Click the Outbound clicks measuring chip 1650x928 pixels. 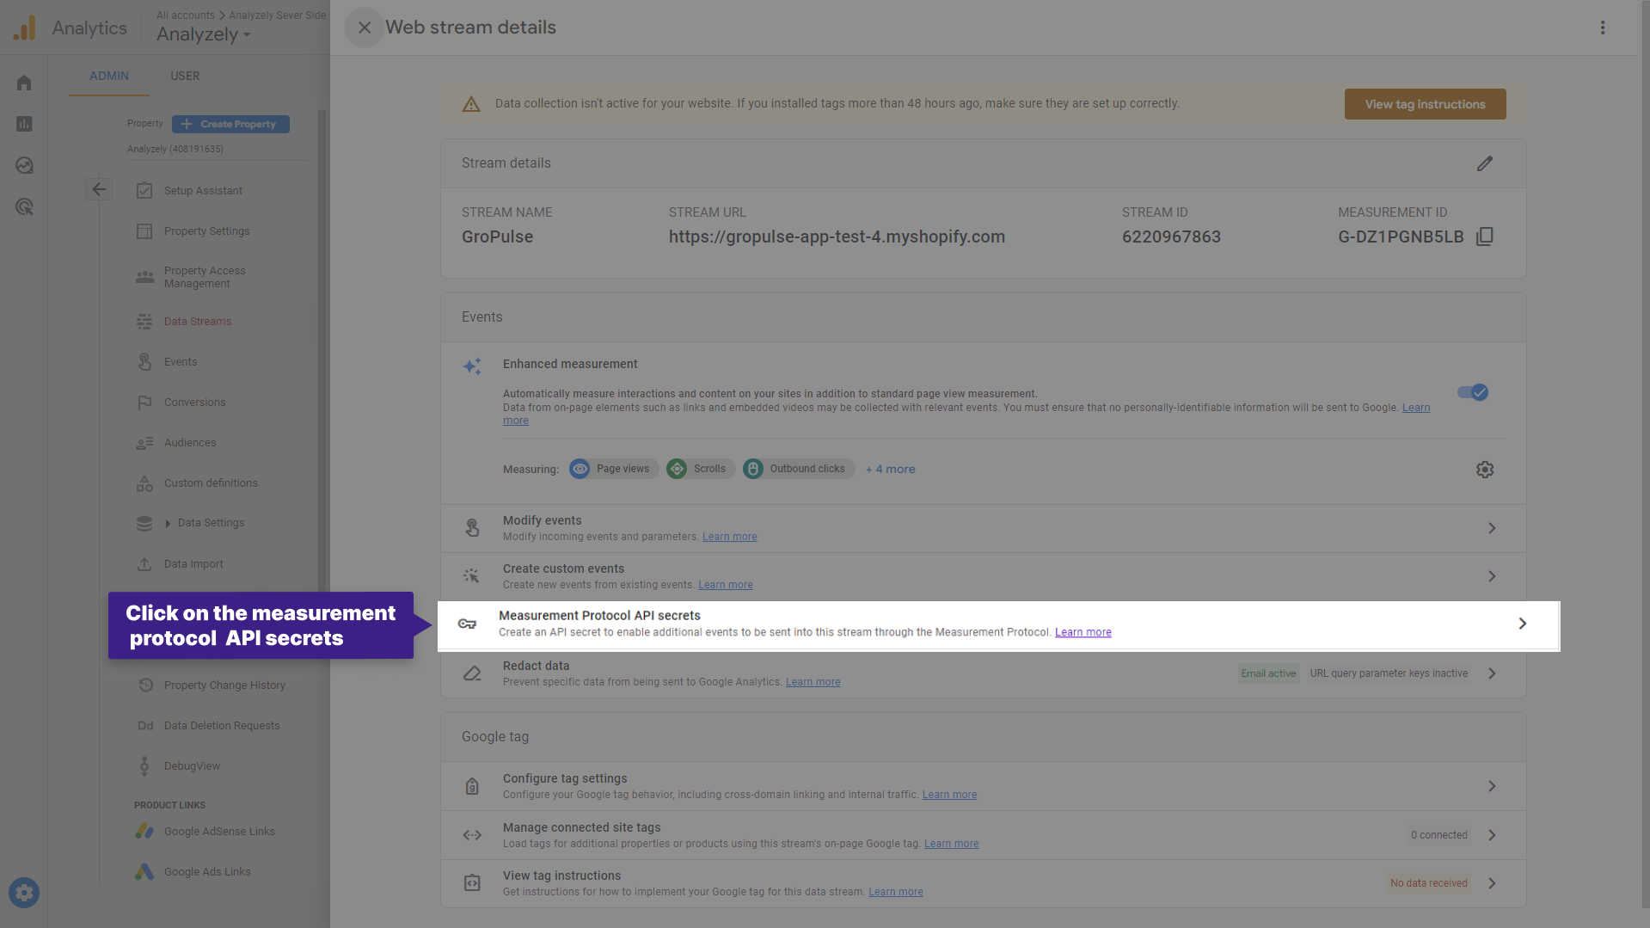click(798, 469)
